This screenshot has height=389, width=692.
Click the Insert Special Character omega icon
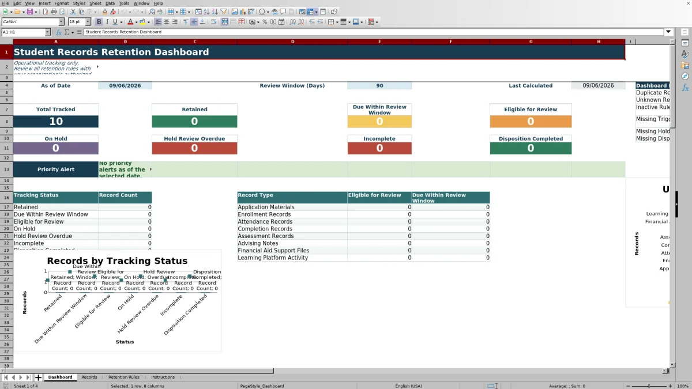[x=262, y=12]
